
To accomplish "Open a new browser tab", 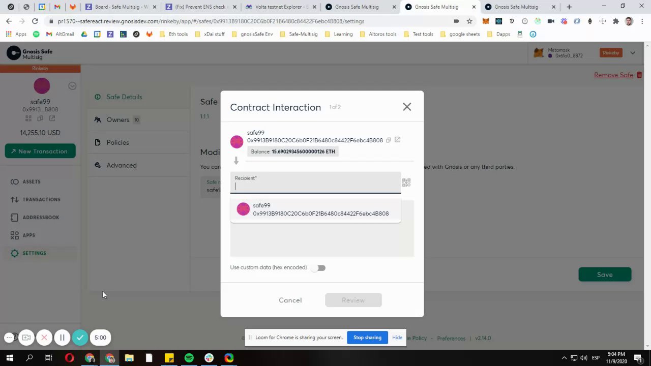I will [569, 7].
